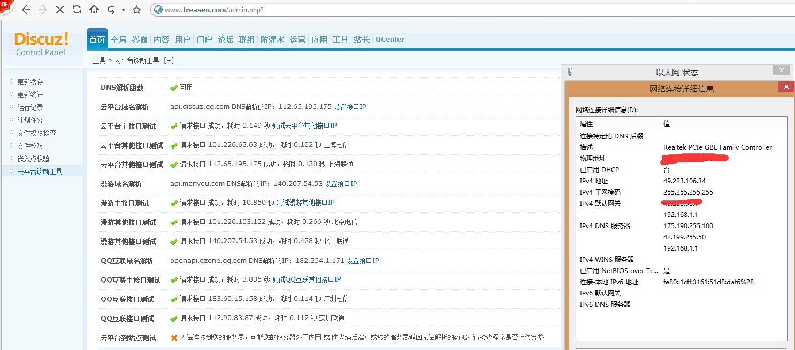Select the 论坛 tab
Screen dimensions: 795x350
pyautogui.click(x=226, y=40)
